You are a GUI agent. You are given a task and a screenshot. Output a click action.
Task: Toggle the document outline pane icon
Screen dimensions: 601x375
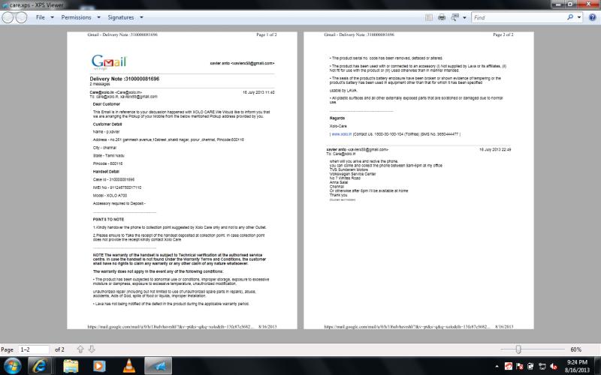point(429,17)
